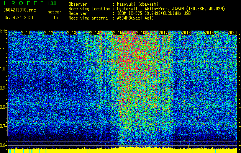Click the 2011 time marker
This screenshot has height=153, width=241.
pos(26,33)
